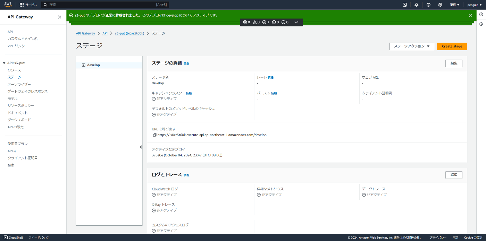
Task: Open the AWS home logo
Action: pos(8,5)
